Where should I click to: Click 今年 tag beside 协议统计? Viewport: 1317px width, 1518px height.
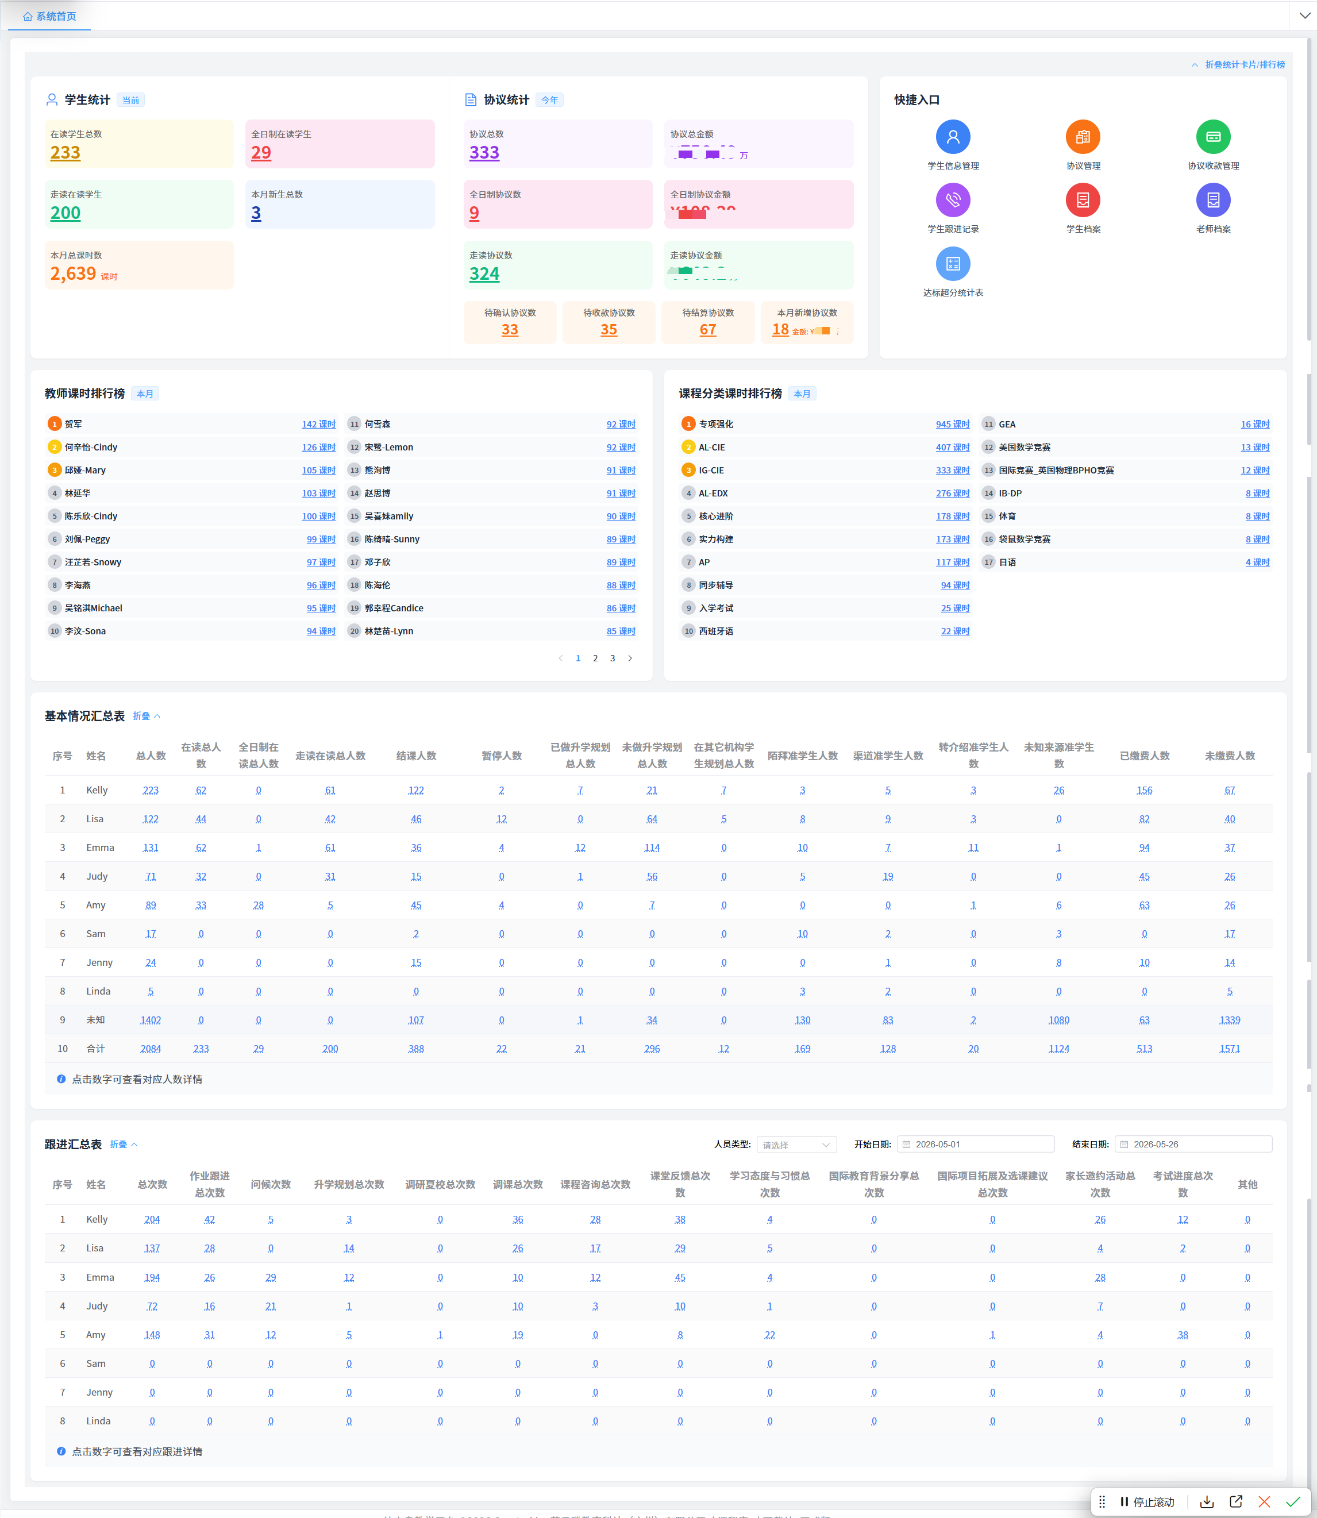(550, 100)
